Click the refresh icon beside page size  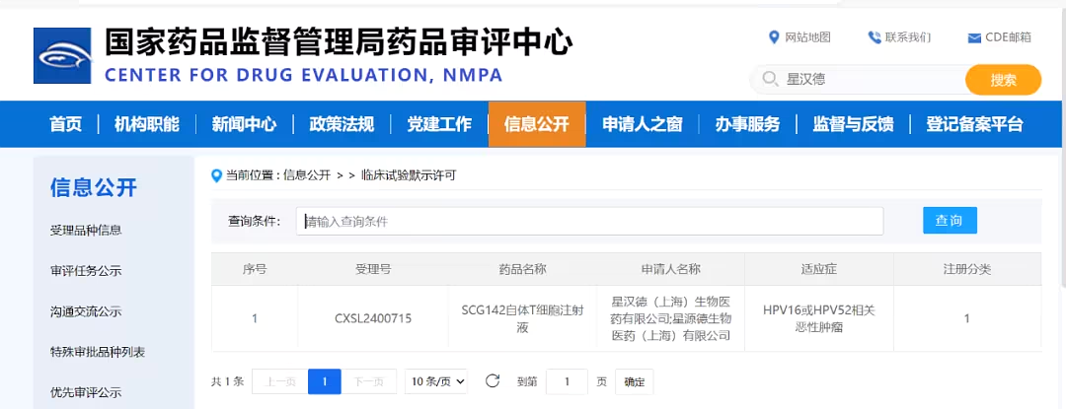point(493,381)
